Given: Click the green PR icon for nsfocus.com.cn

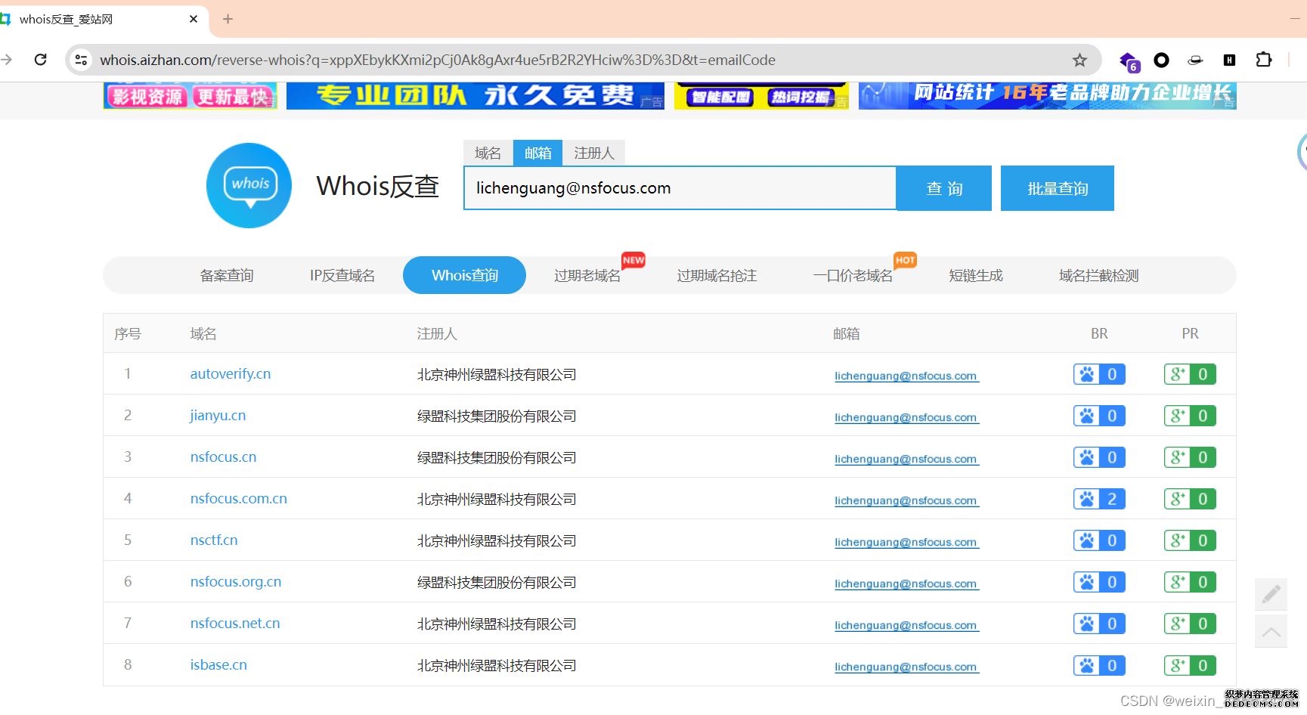Looking at the screenshot, I should pos(1177,499).
